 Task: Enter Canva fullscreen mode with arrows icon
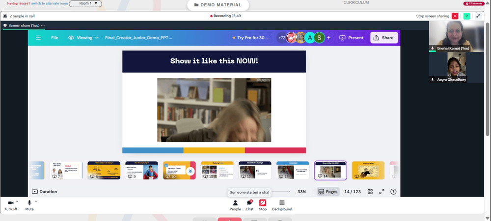point(382,192)
